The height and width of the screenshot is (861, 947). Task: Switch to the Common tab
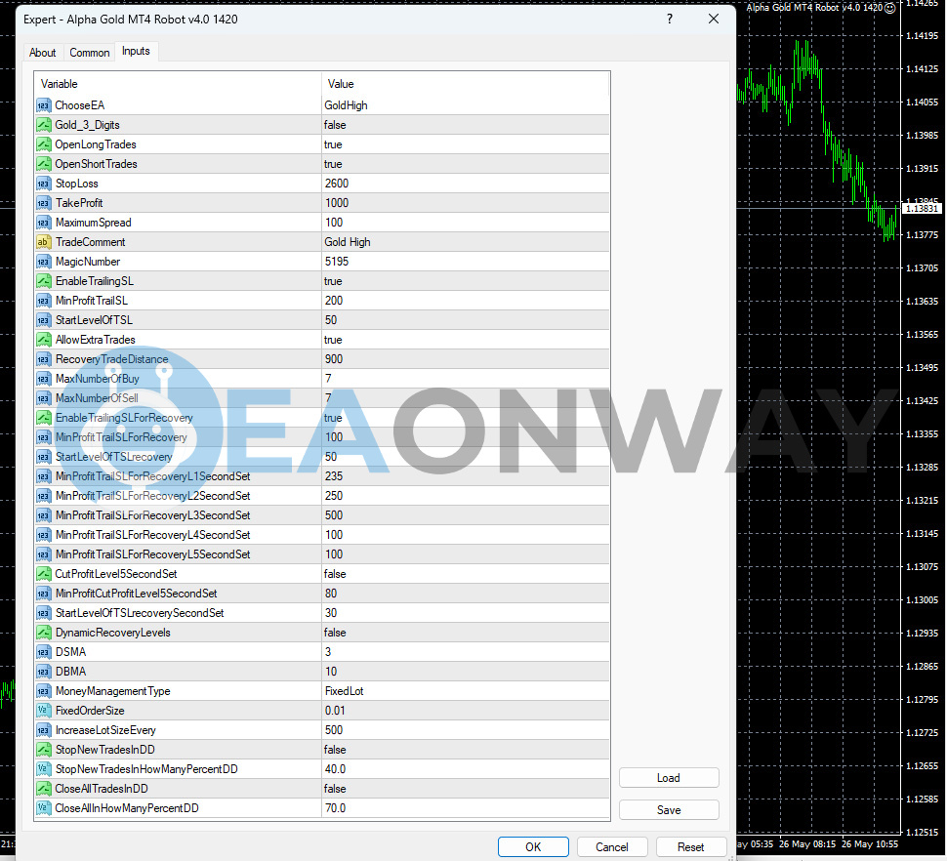90,53
